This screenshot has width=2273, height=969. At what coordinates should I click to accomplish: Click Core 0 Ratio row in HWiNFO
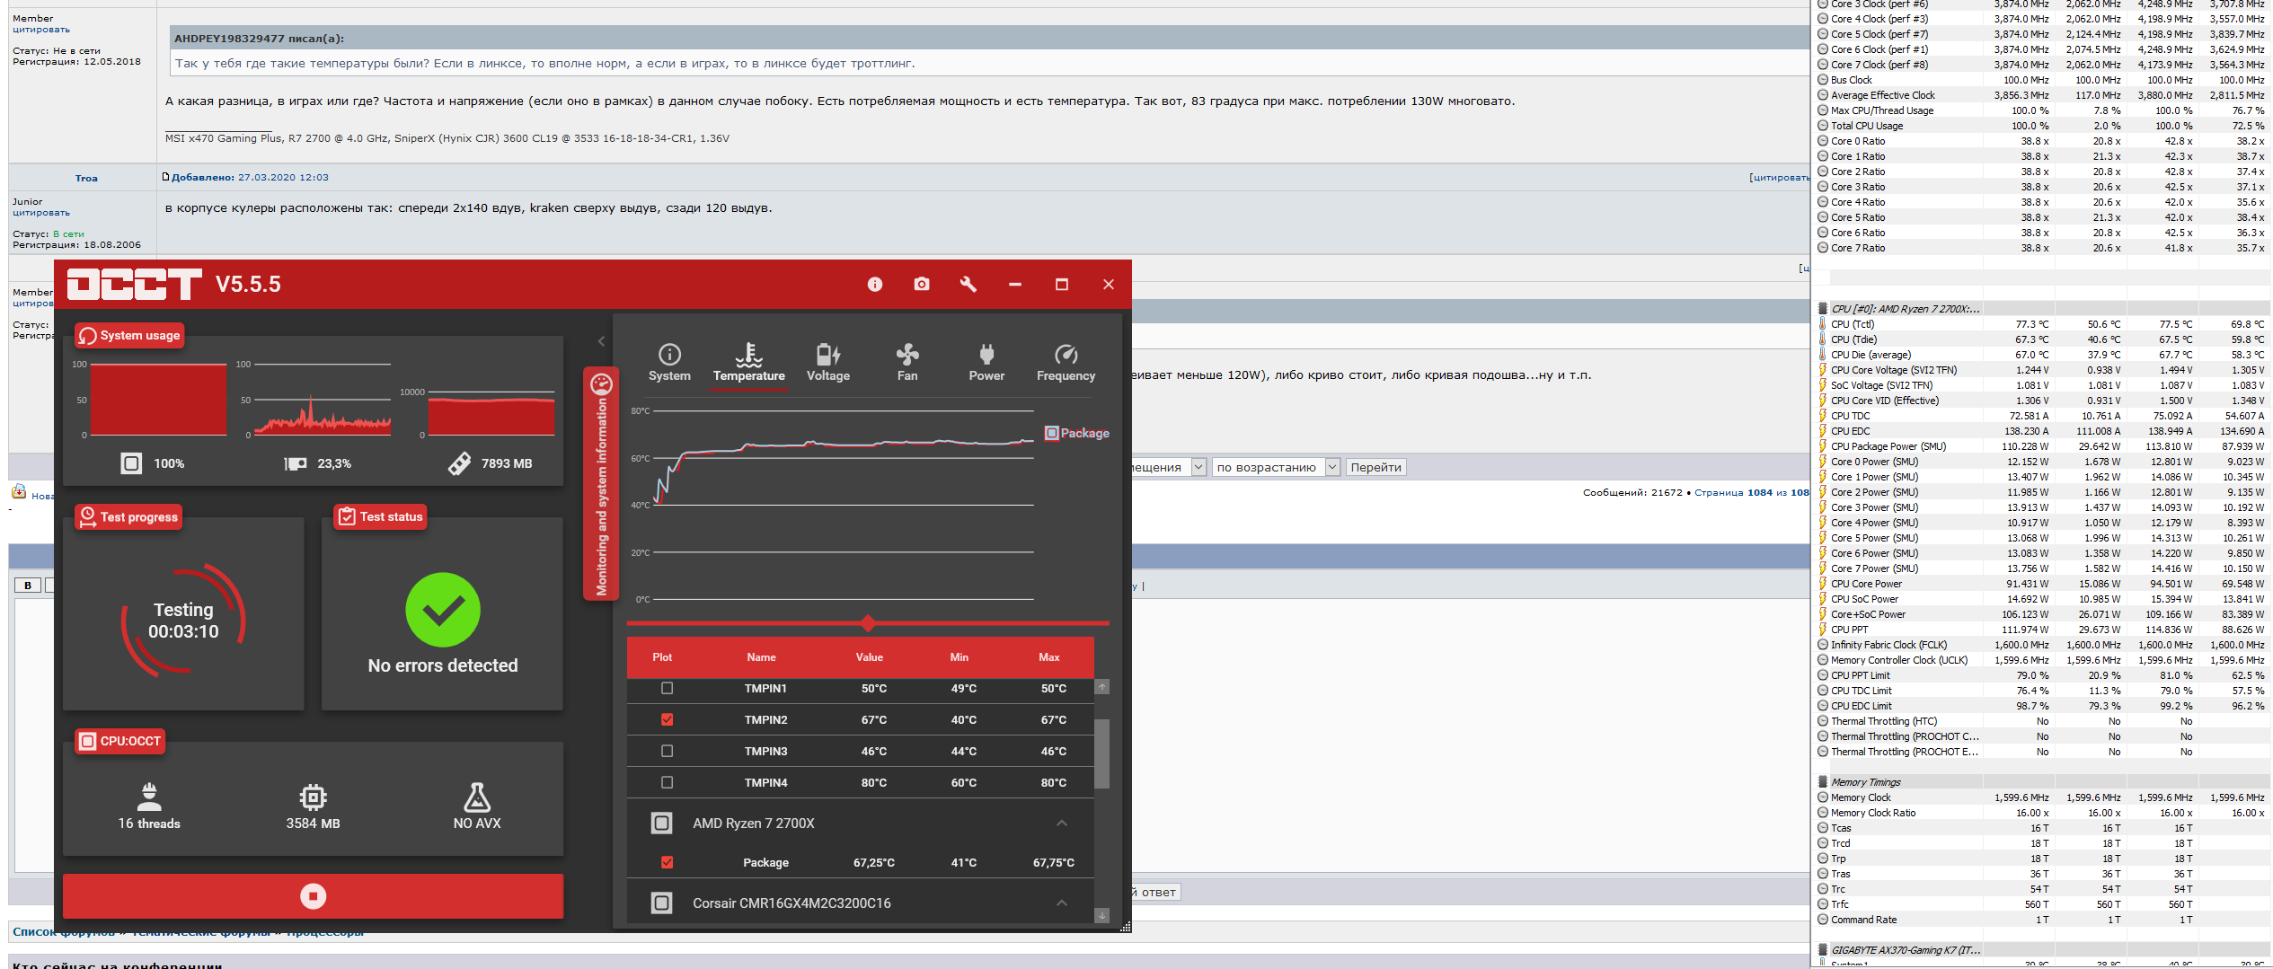(x=2041, y=141)
